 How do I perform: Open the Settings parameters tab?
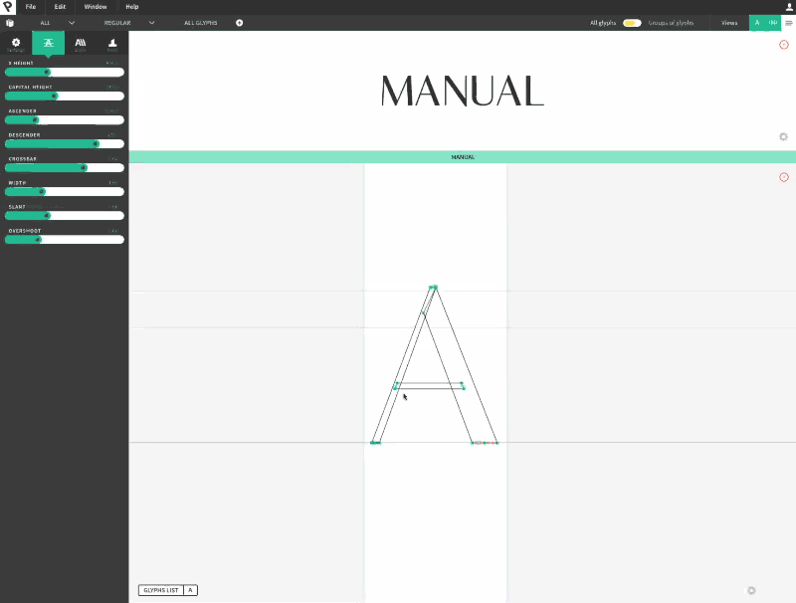[x=16, y=44]
